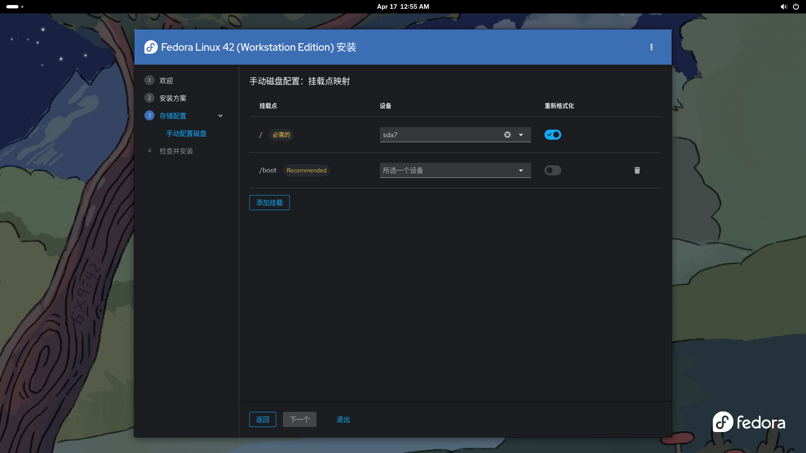The image size is (806, 453).
Task: Delete the /boot mount point row
Action: coord(637,170)
